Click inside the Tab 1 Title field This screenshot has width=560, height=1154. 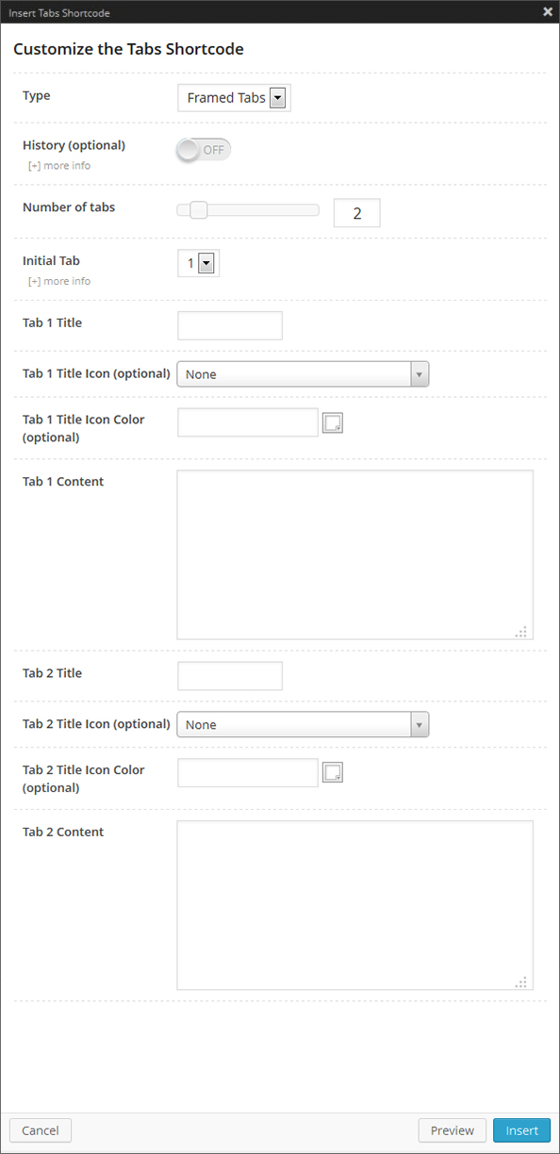229,325
